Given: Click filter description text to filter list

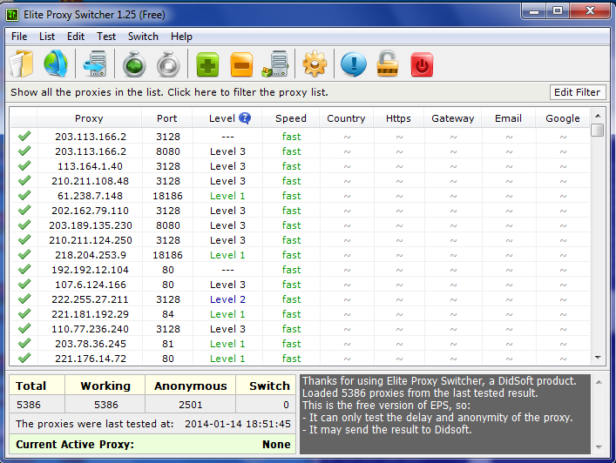Looking at the screenshot, I should pyautogui.click(x=169, y=92).
